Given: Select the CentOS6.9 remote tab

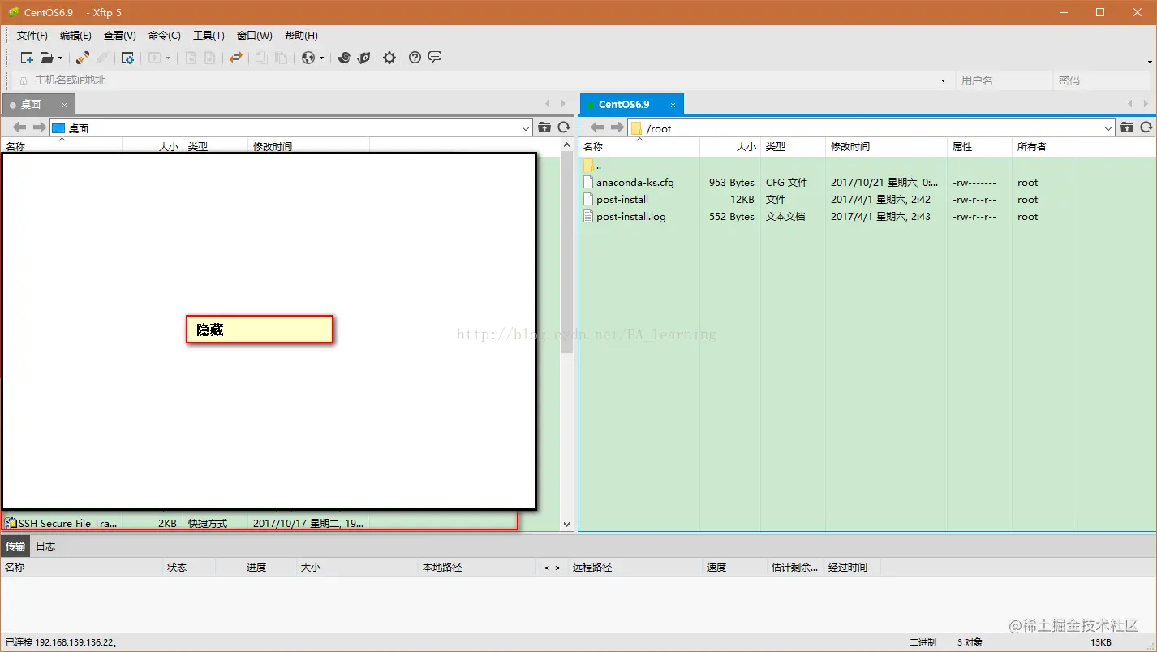Looking at the screenshot, I should click(632, 104).
